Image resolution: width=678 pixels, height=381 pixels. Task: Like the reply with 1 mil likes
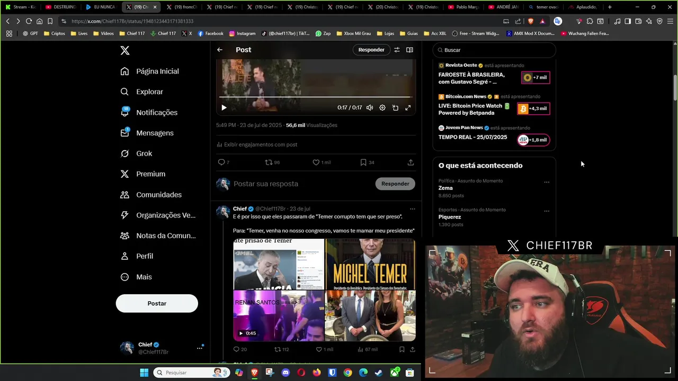(x=324, y=349)
